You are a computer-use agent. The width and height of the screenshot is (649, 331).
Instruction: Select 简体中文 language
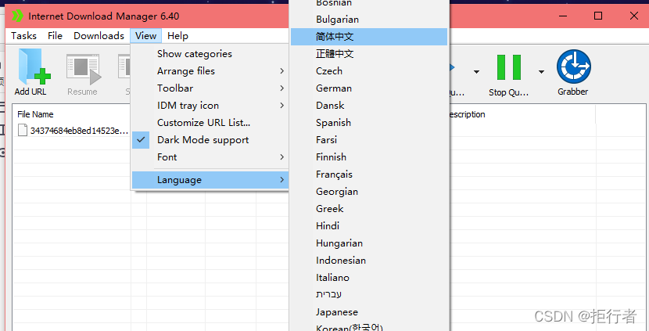[x=369, y=37]
